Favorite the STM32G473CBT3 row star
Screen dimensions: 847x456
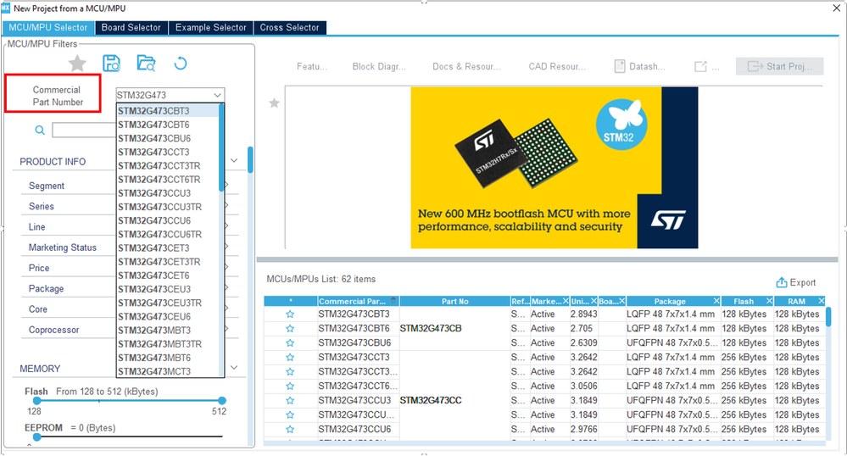[x=290, y=314]
